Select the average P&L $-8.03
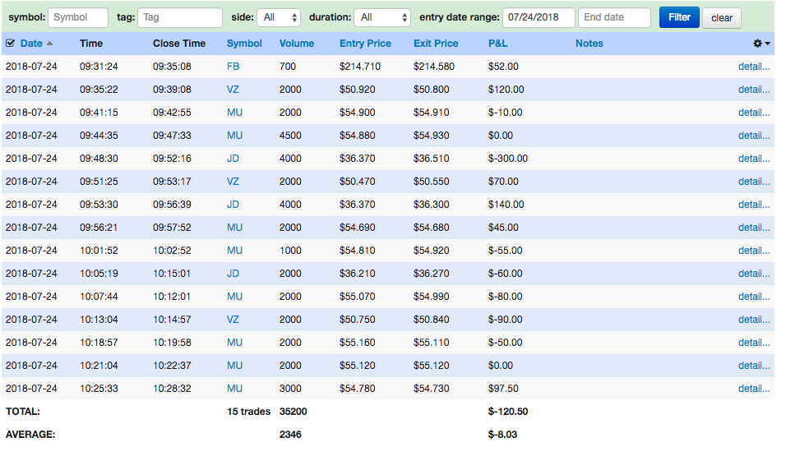 coord(502,435)
